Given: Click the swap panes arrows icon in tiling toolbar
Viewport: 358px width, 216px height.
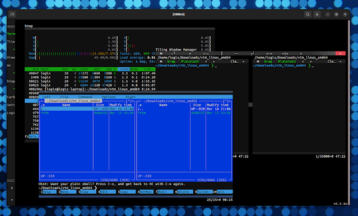Looking at the screenshot, I should pos(269,53).
